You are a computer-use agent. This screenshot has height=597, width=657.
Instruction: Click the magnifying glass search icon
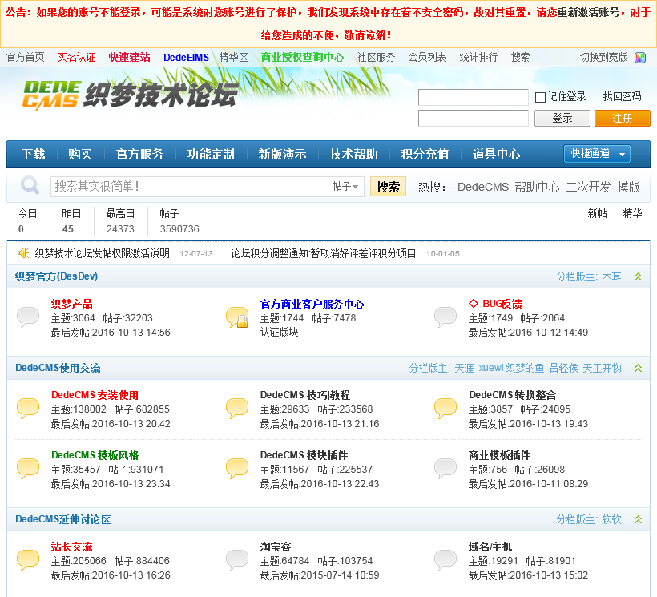(30, 185)
